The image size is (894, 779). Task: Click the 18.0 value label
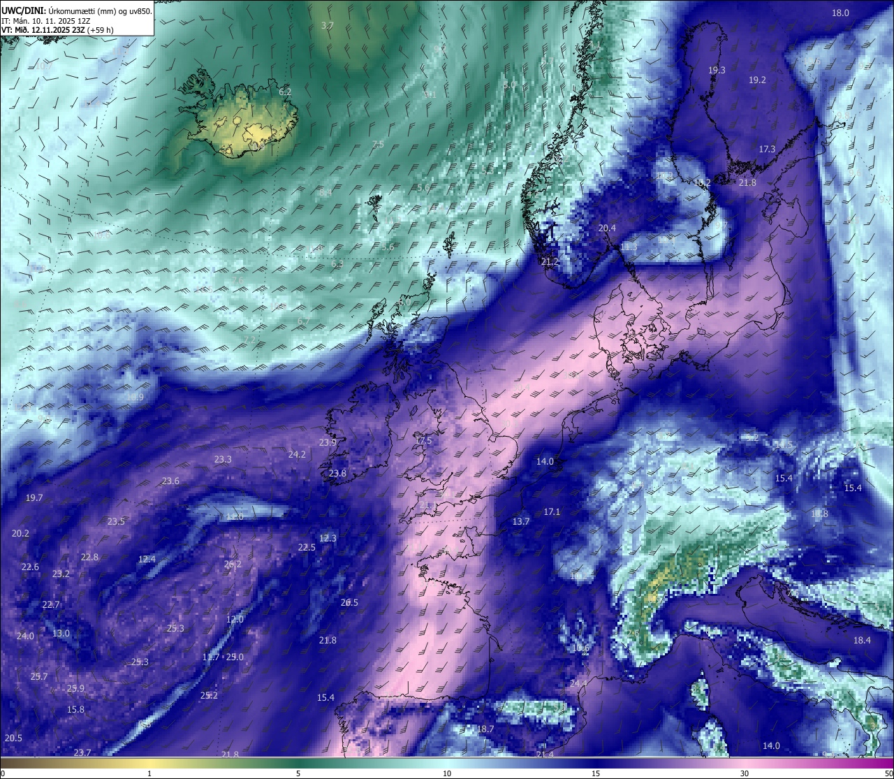[840, 13]
